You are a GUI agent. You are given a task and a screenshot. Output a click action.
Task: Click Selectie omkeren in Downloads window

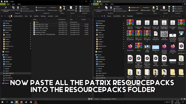point(178,11)
